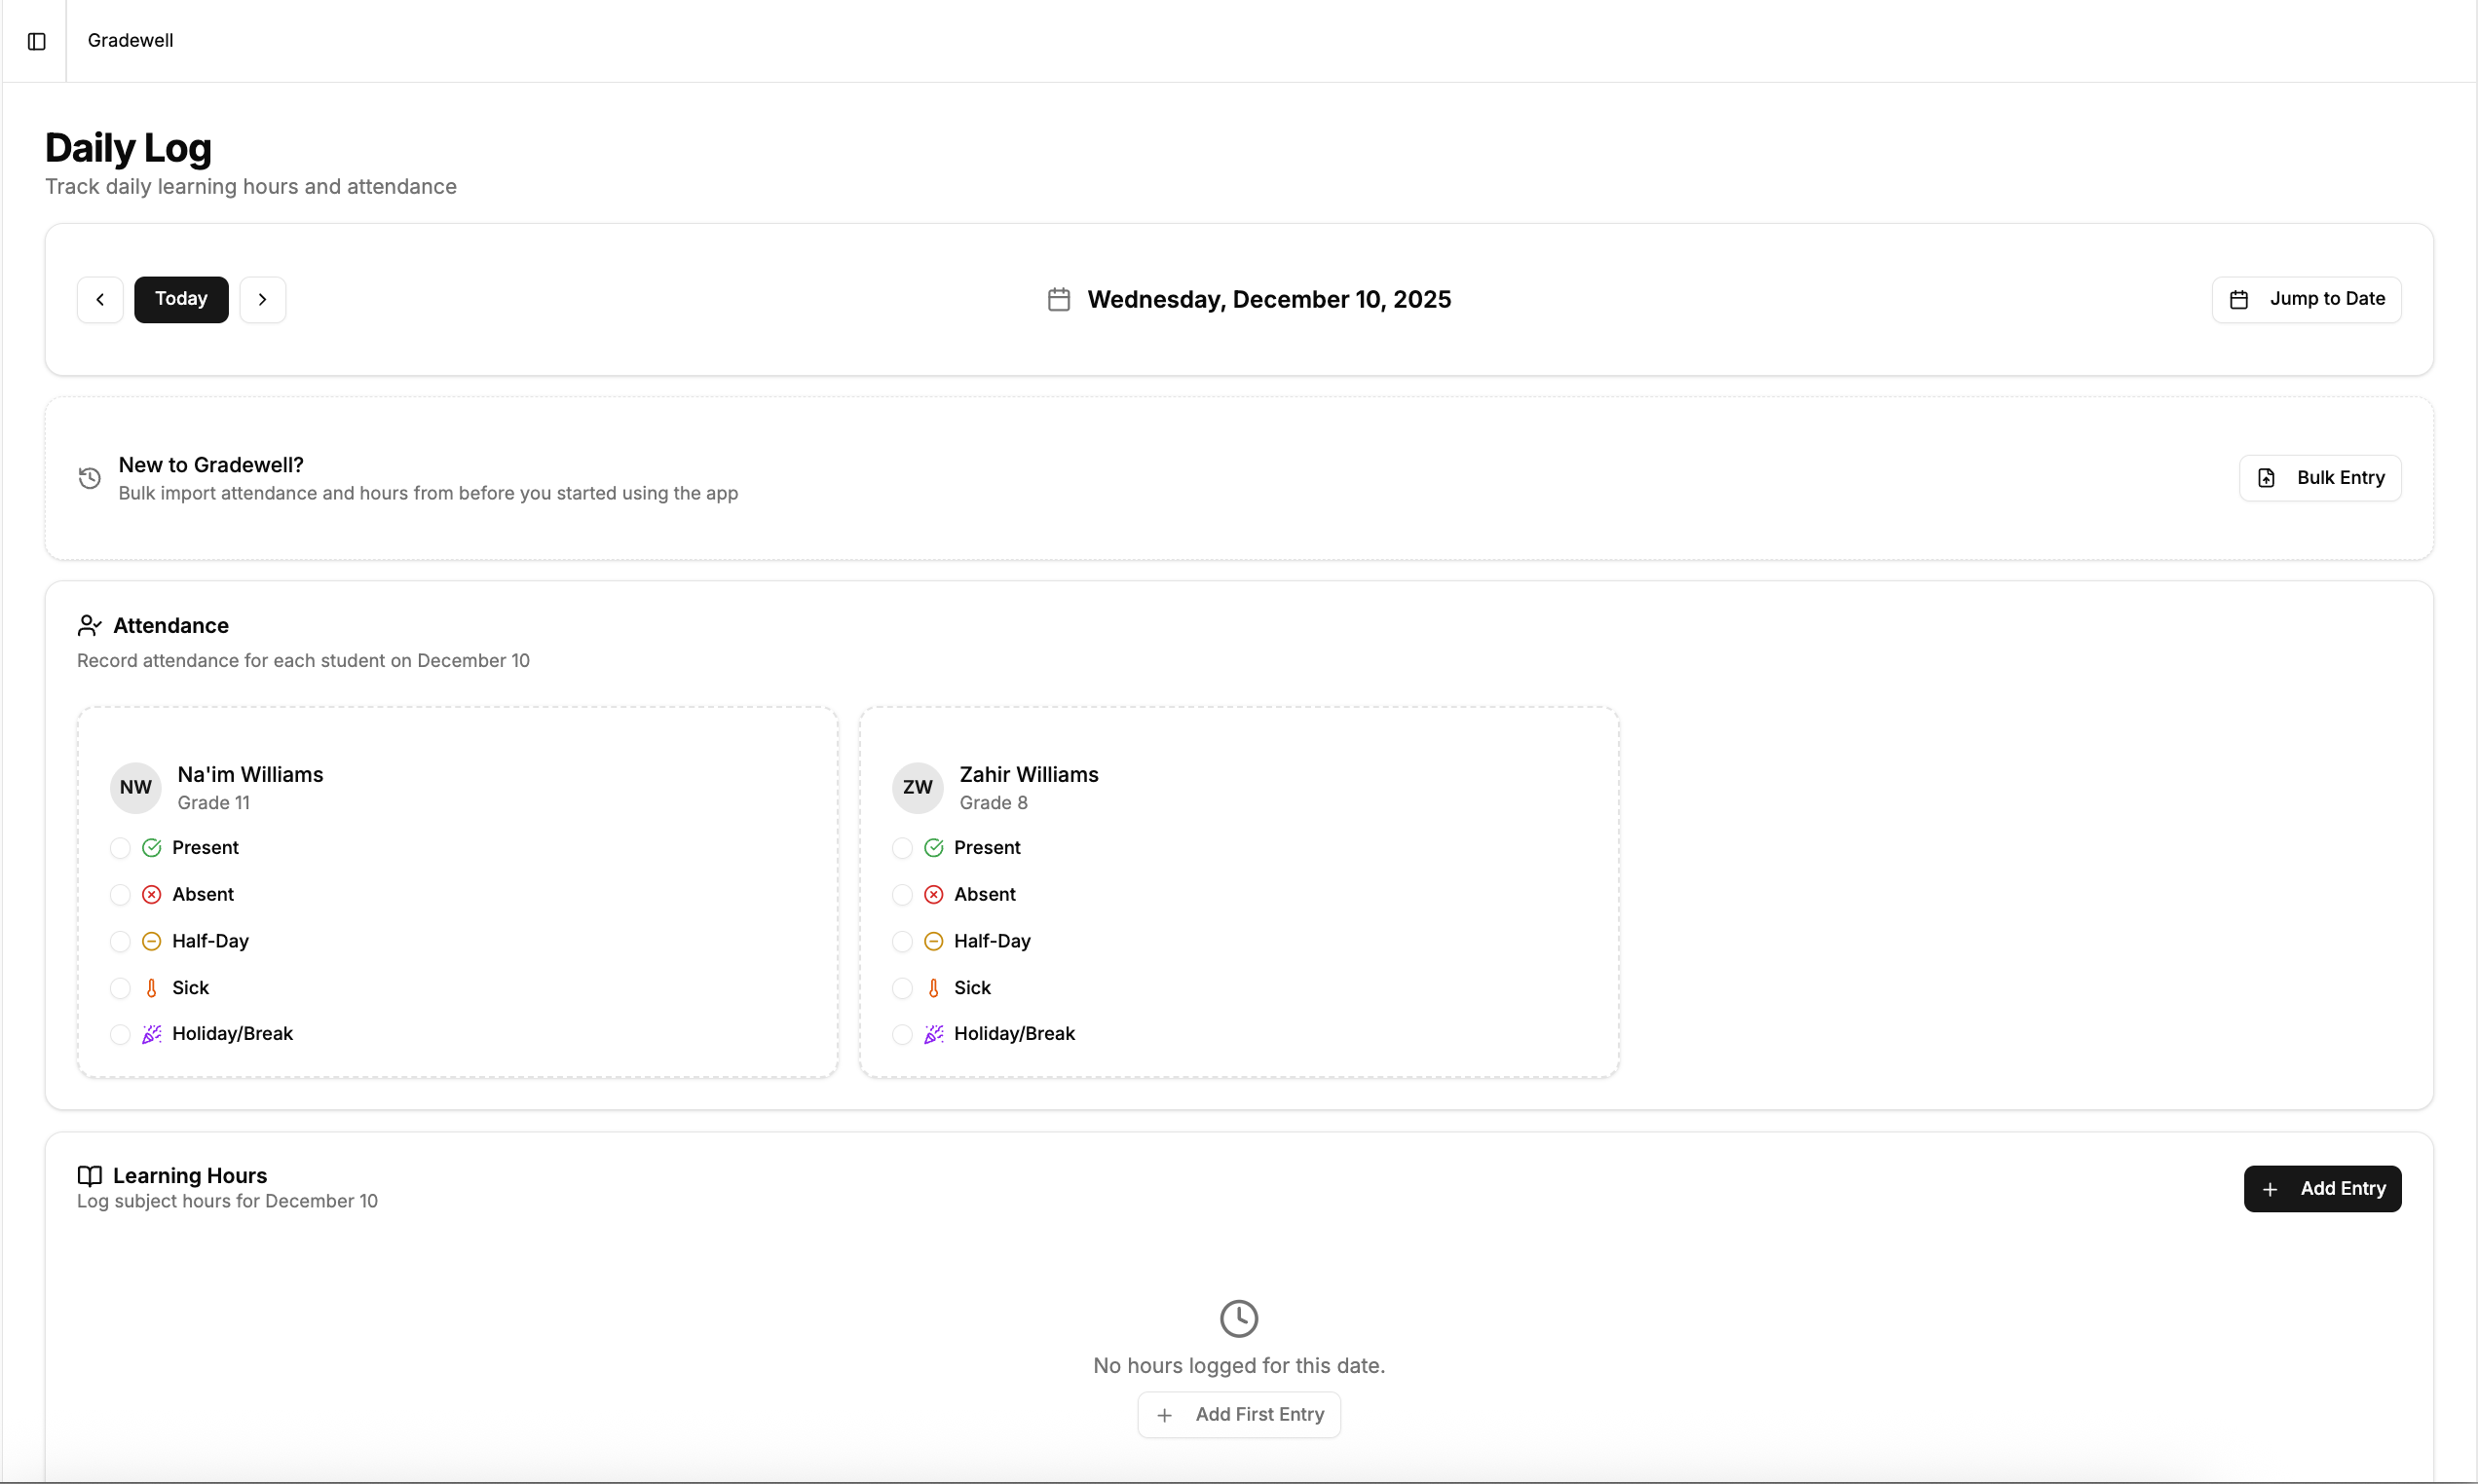Mark Zahir Williams as Absent
The image size is (2478, 1484).
(902, 893)
